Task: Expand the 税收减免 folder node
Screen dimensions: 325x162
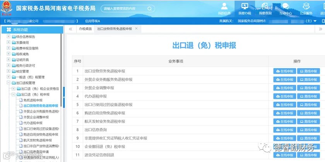Action: click(x=8, y=54)
